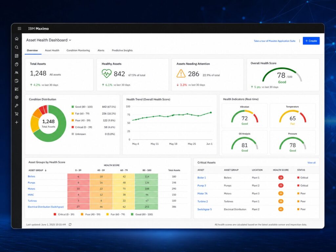Click the health score badge 18

coord(281,178)
